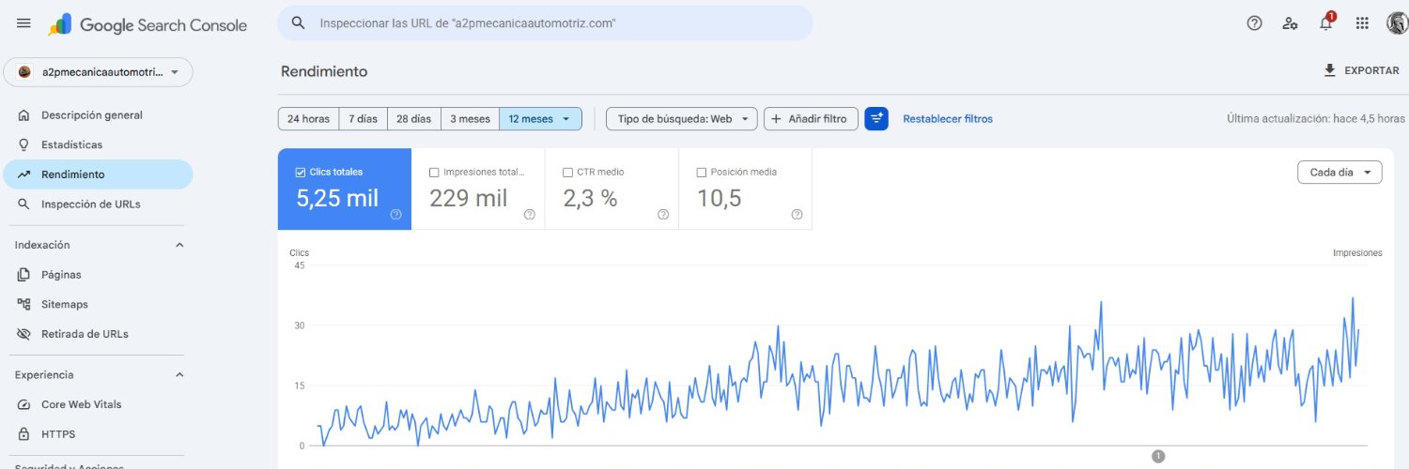Viewport: 1409px width, 469px height.
Task: Click the Última actualización text
Action: coord(1316,119)
